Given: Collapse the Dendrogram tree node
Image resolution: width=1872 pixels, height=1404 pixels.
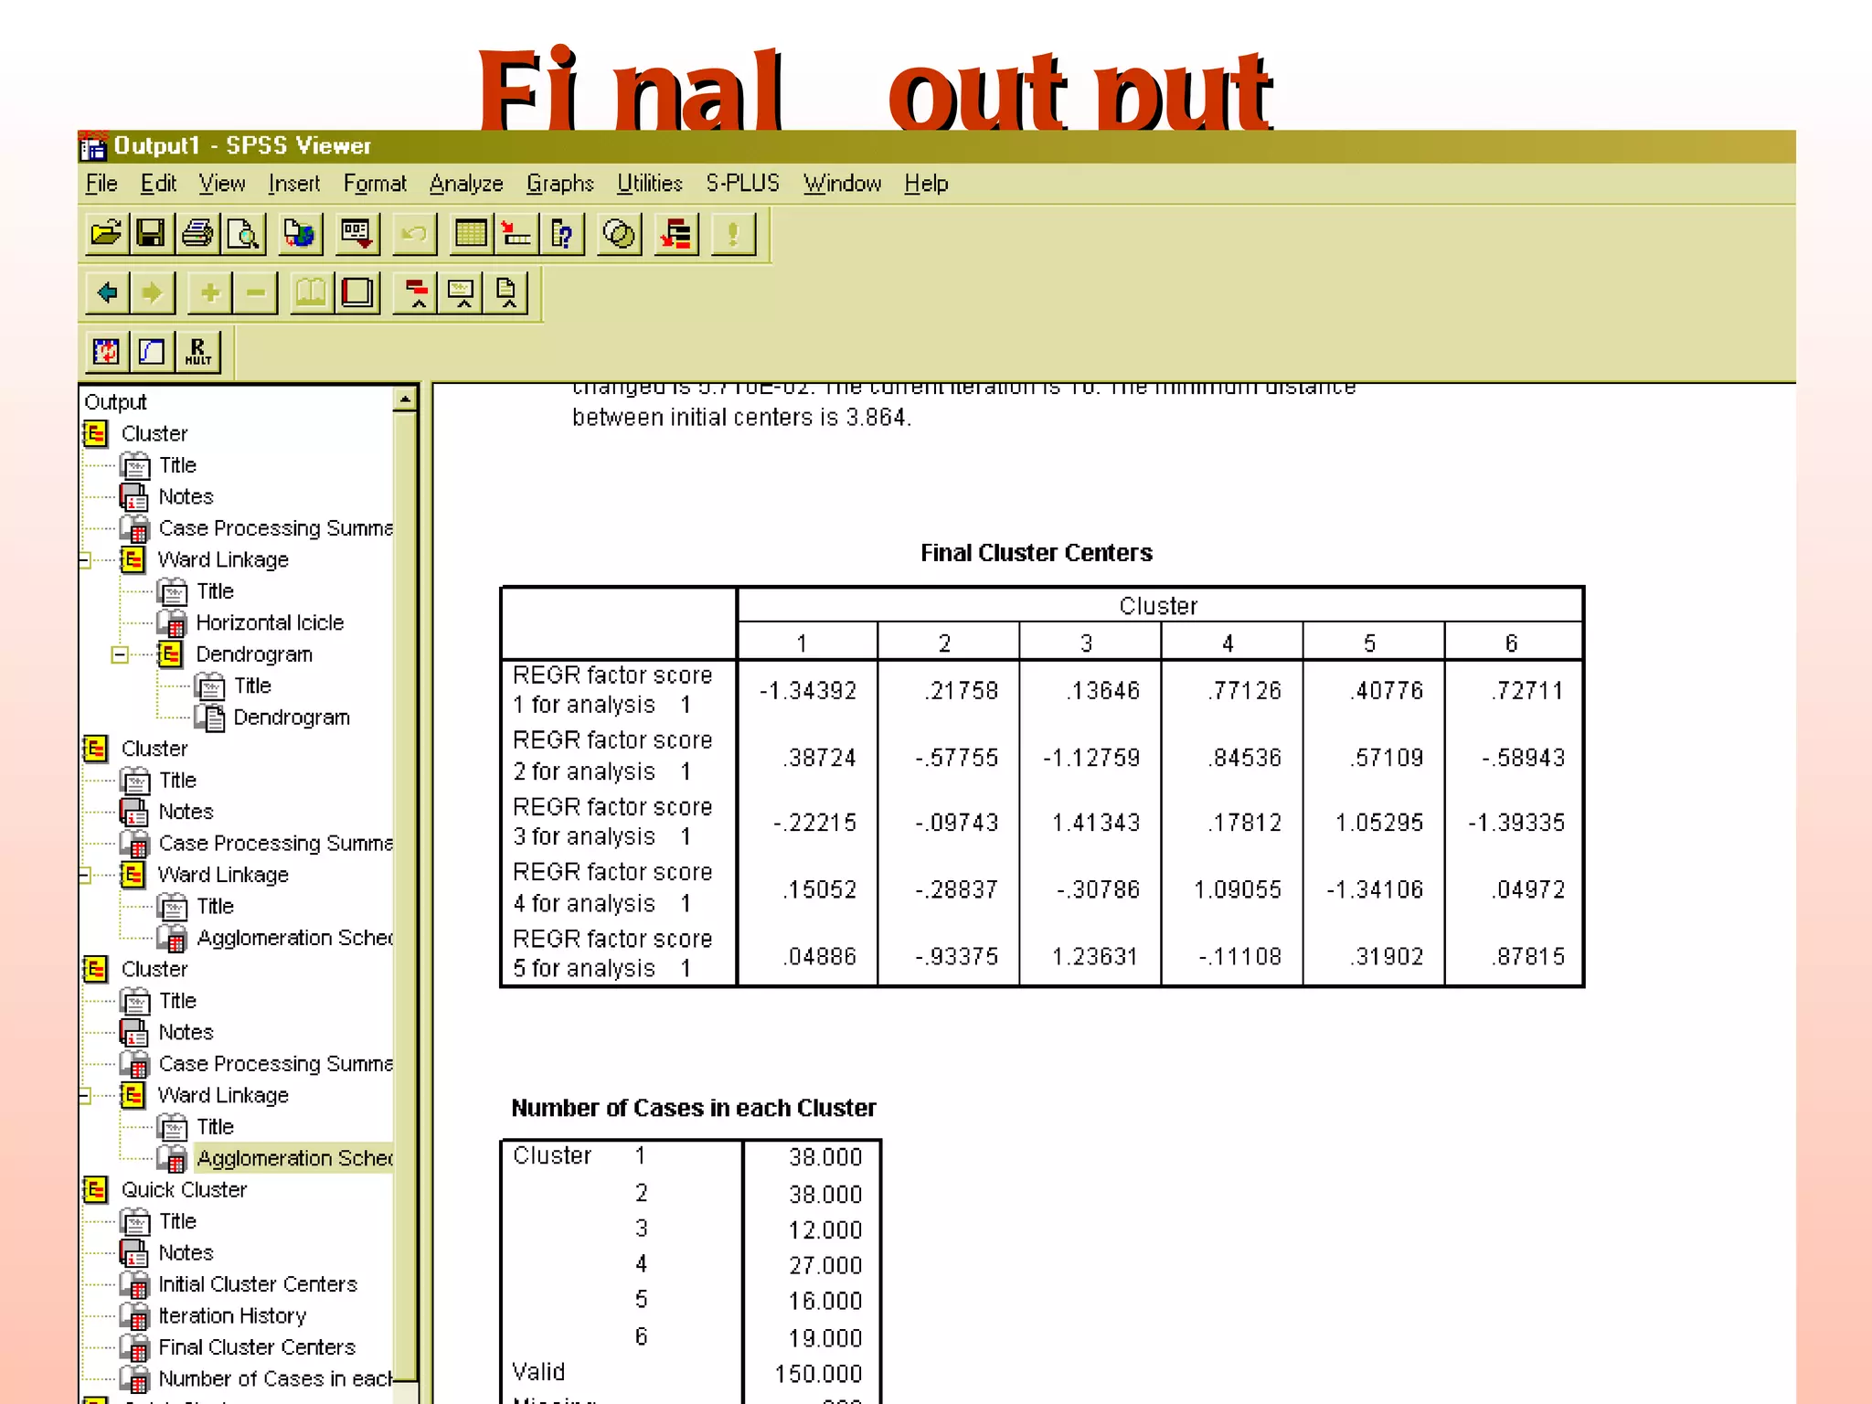Looking at the screenshot, I should click(120, 654).
